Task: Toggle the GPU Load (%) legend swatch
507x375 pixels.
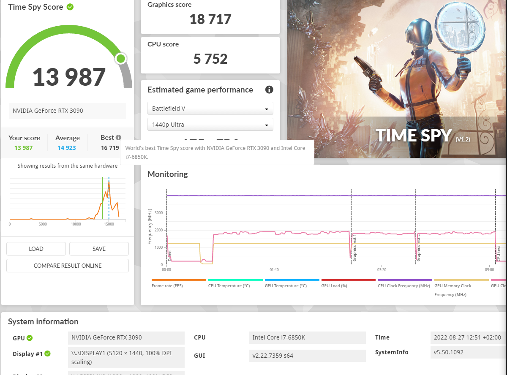Action: [x=349, y=280]
